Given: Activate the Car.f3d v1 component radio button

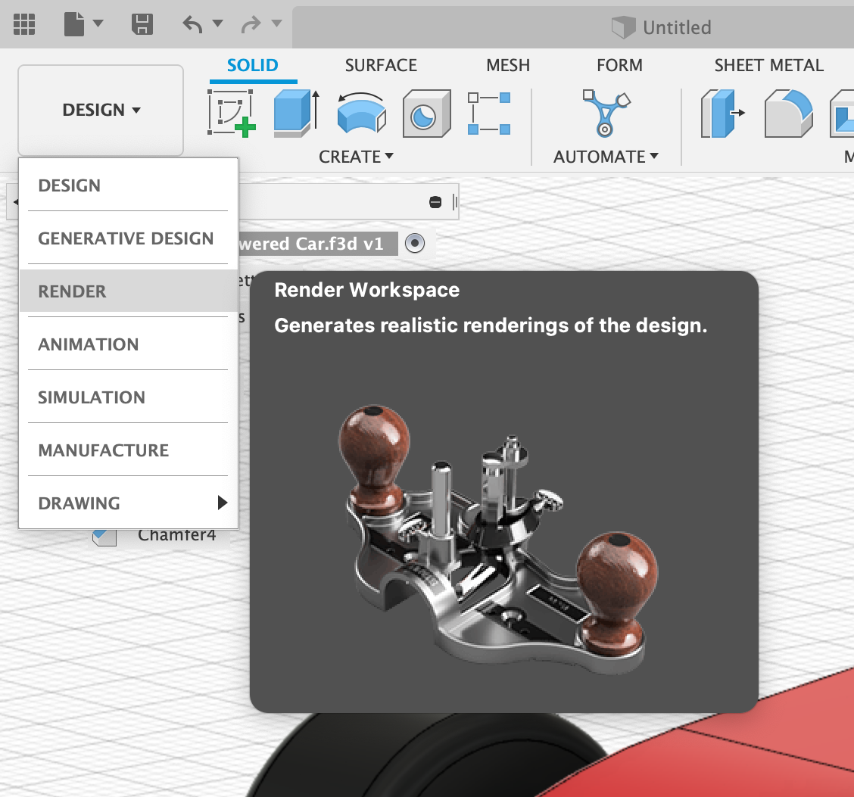Looking at the screenshot, I should pos(414,243).
